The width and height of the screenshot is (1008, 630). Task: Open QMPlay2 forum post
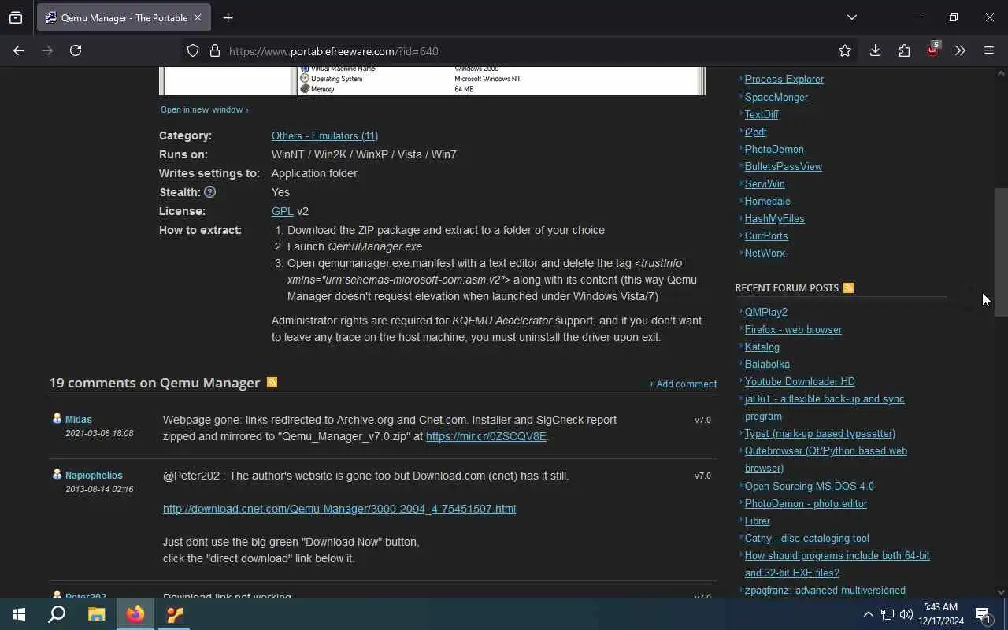pyautogui.click(x=766, y=312)
